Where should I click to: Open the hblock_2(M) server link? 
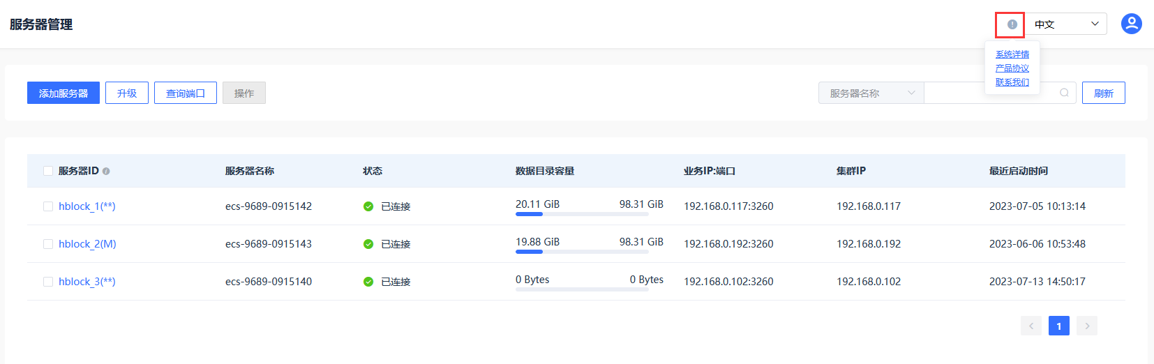click(87, 244)
